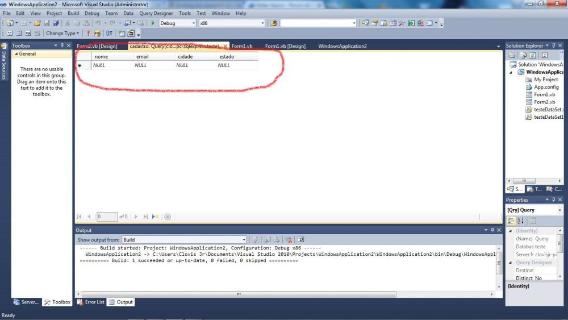Open the Debug configuration dropdown
The height and width of the screenshot is (320, 568).
point(193,23)
